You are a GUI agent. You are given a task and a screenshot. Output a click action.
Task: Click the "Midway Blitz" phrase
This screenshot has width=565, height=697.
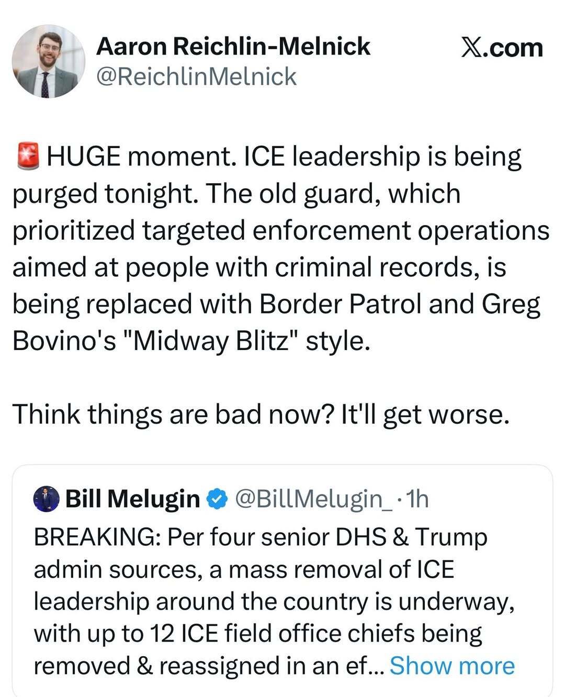coord(211,341)
